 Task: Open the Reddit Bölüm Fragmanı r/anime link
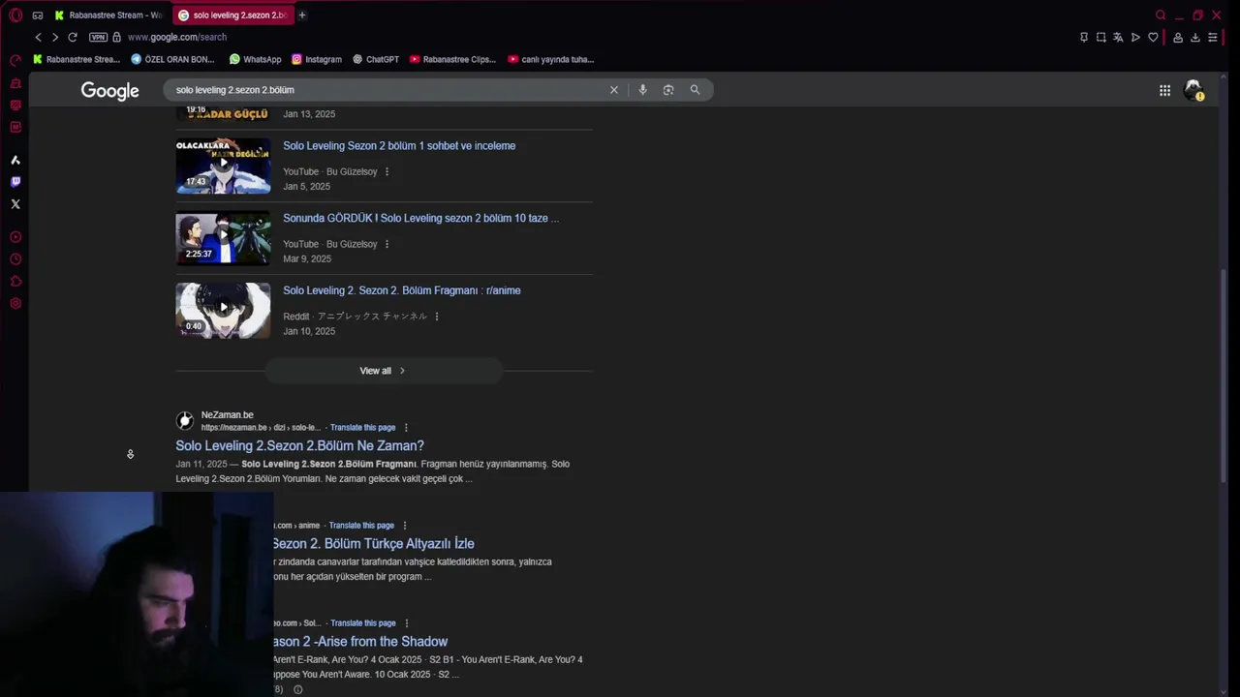click(401, 290)
